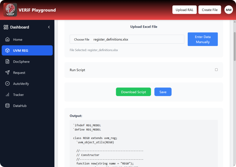Click the blue Save button
Image resolution: width=236 pixels, height=167 pixels.
coord(163,92)
